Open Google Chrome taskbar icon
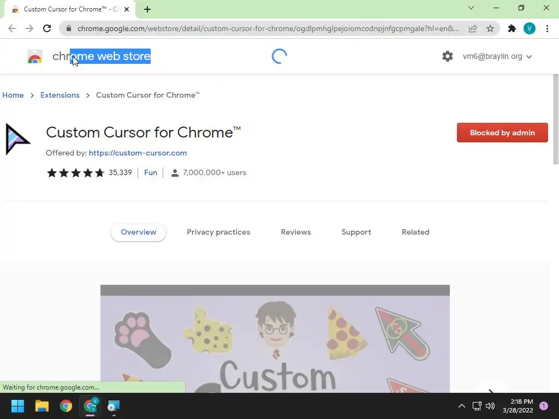 point(66,406)
